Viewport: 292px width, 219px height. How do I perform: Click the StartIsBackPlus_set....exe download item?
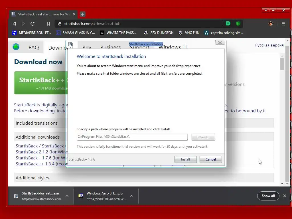(41, 196)
